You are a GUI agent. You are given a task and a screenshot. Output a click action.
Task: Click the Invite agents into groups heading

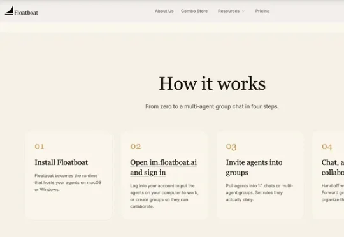tap(254, 168)
